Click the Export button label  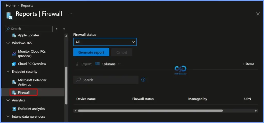pyautogui.click(x=86, y=64)
